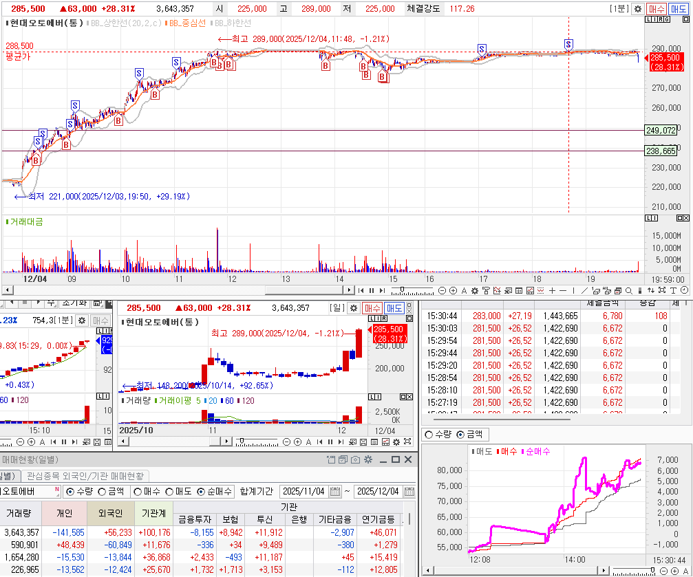
Task: Click fit-to-screen icon in main chart toolbar
Action: (x=661, y=290)
